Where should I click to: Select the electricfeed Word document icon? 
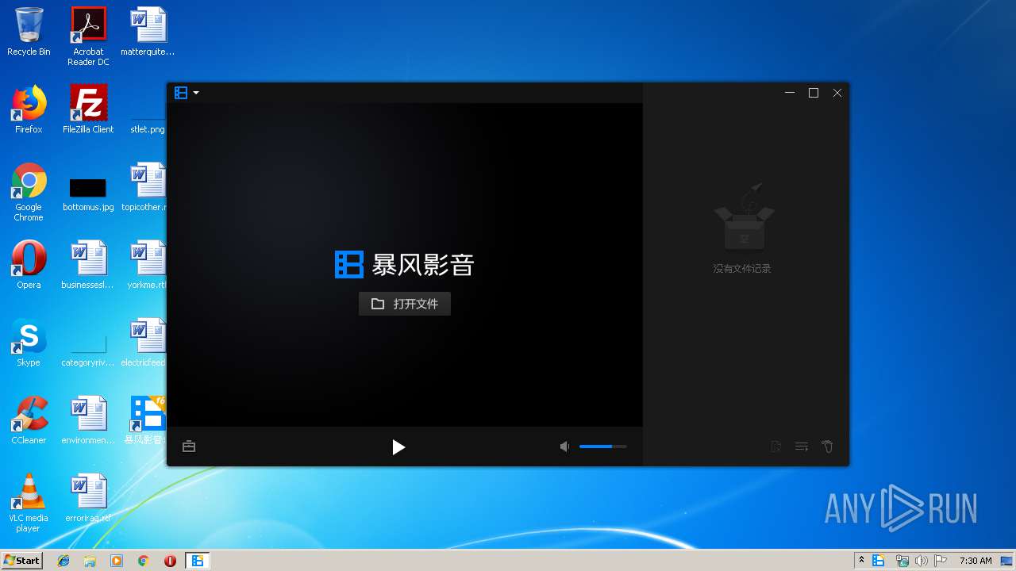pyautogui.click(x=148, y=343)
